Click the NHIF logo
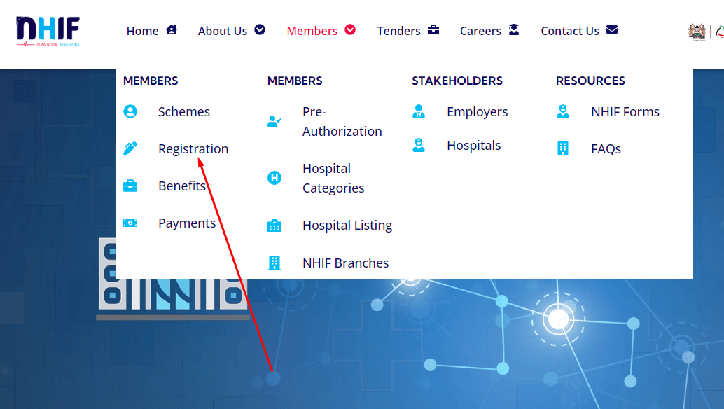 click(48, 31)
